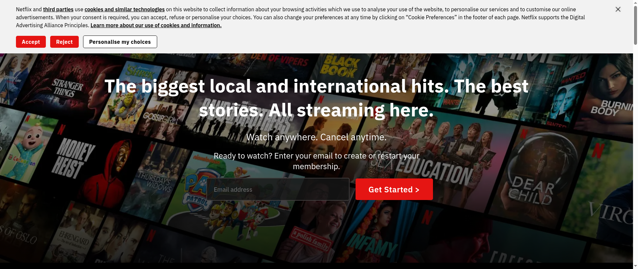638x269 pixels.
Task: Click the page vertical scrollbar thumb
Action: pos(635,25)
